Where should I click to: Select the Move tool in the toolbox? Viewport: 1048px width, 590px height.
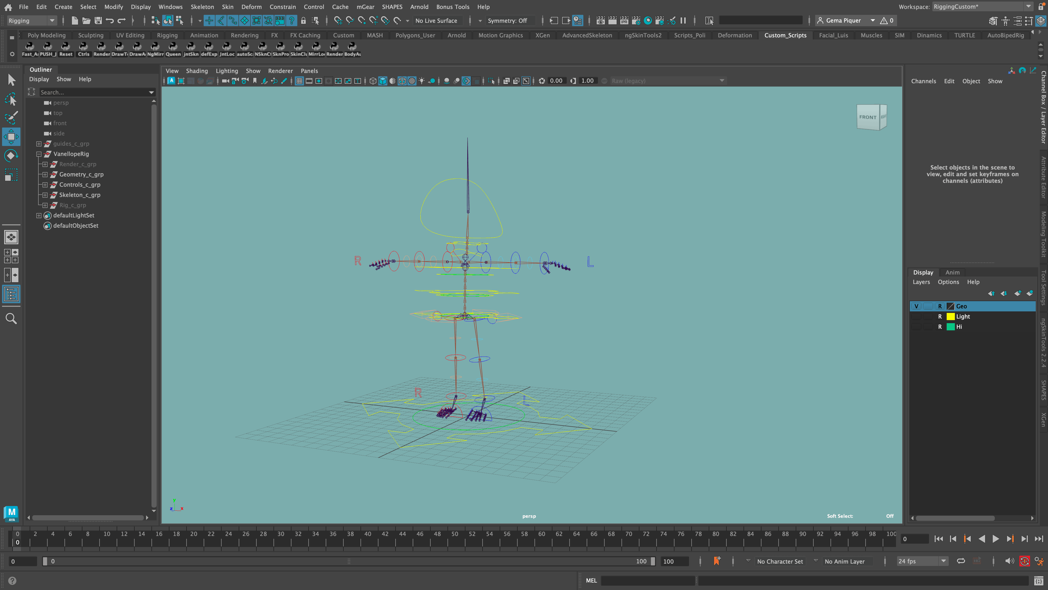[11, 137]
